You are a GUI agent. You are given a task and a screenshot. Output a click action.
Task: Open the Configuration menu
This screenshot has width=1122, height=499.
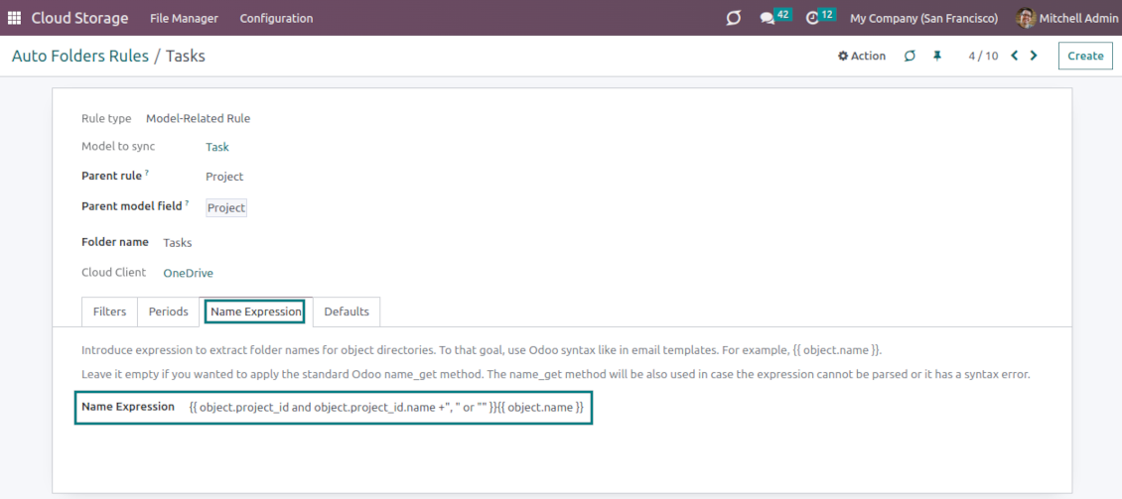coord(276,18)
